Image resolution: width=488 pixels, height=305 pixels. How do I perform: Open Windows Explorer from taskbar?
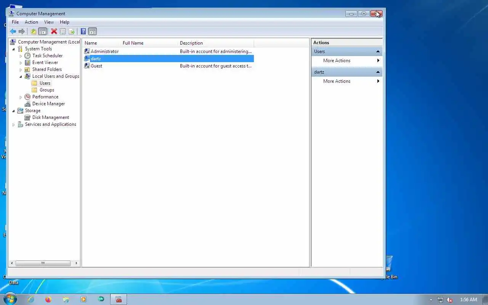pyautogui.click(x=66, y=299)
